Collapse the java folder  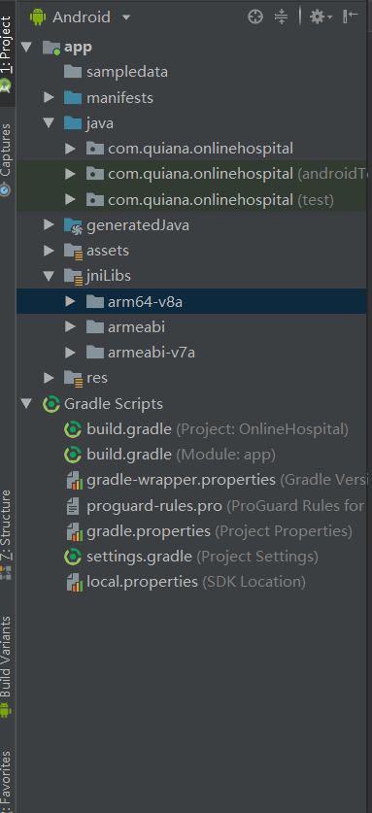[50, 123]
